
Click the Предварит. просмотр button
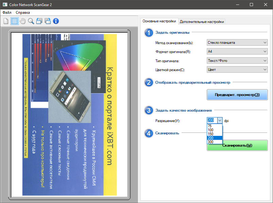[x=237, y=95]
